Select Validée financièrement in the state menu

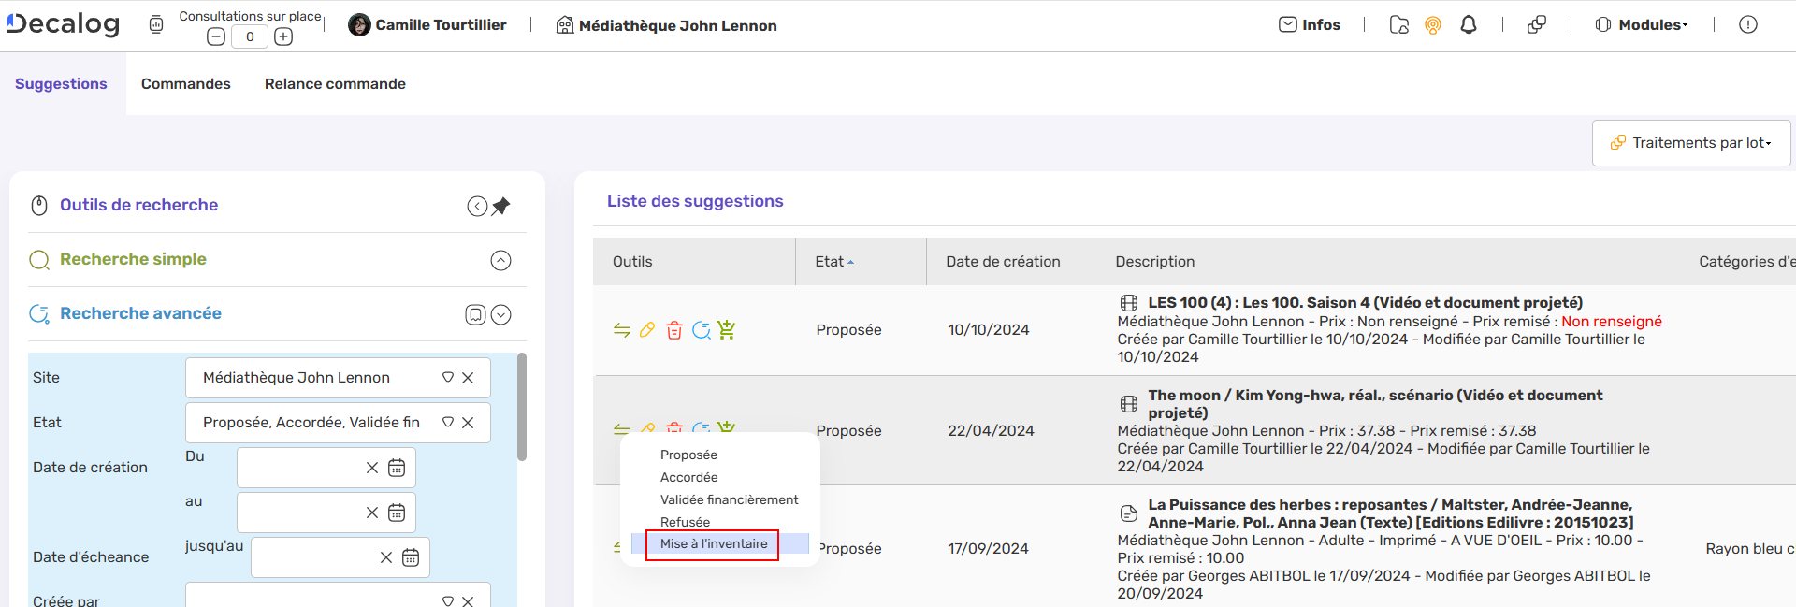(729, 500)
